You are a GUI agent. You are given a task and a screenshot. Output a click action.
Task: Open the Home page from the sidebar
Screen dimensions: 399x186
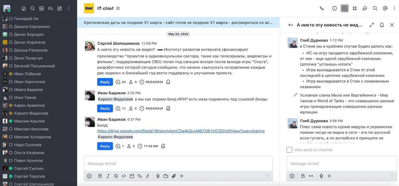pyautogui.click(x=24, y=8)
